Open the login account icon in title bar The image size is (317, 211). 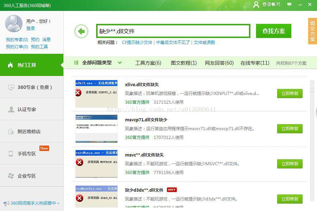tap(256, 5)
